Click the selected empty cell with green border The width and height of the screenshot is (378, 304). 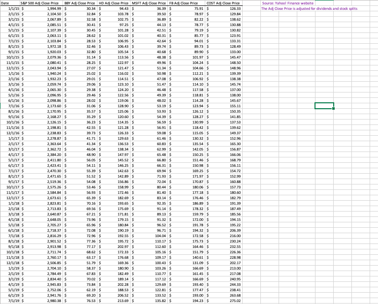tap(324, 106)
